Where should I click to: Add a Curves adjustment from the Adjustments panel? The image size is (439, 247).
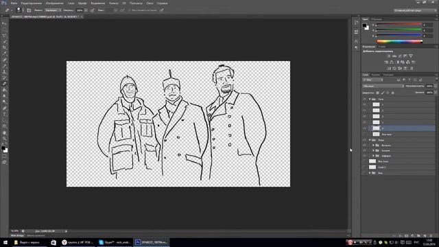(400, 56)
